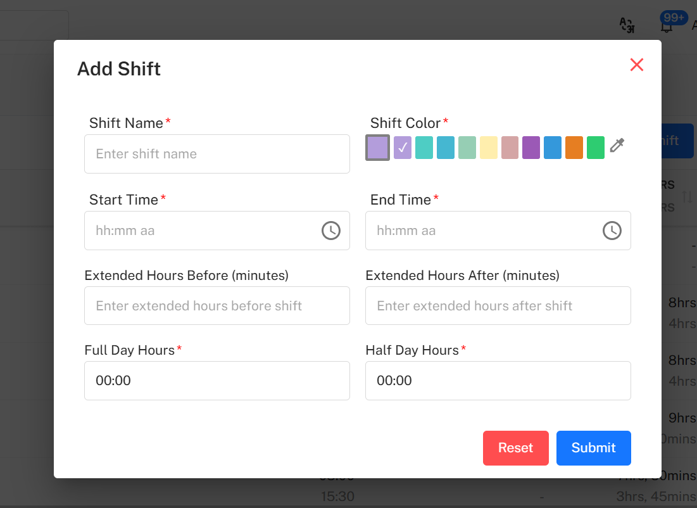Open the Start Time clock picker
The image size is (697, 508).
330,231
